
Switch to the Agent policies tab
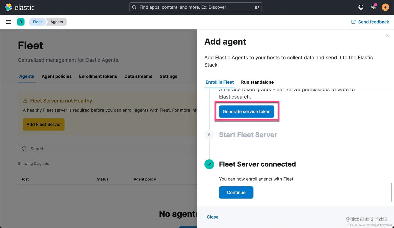pyautogui.click(x=57, y=76)
